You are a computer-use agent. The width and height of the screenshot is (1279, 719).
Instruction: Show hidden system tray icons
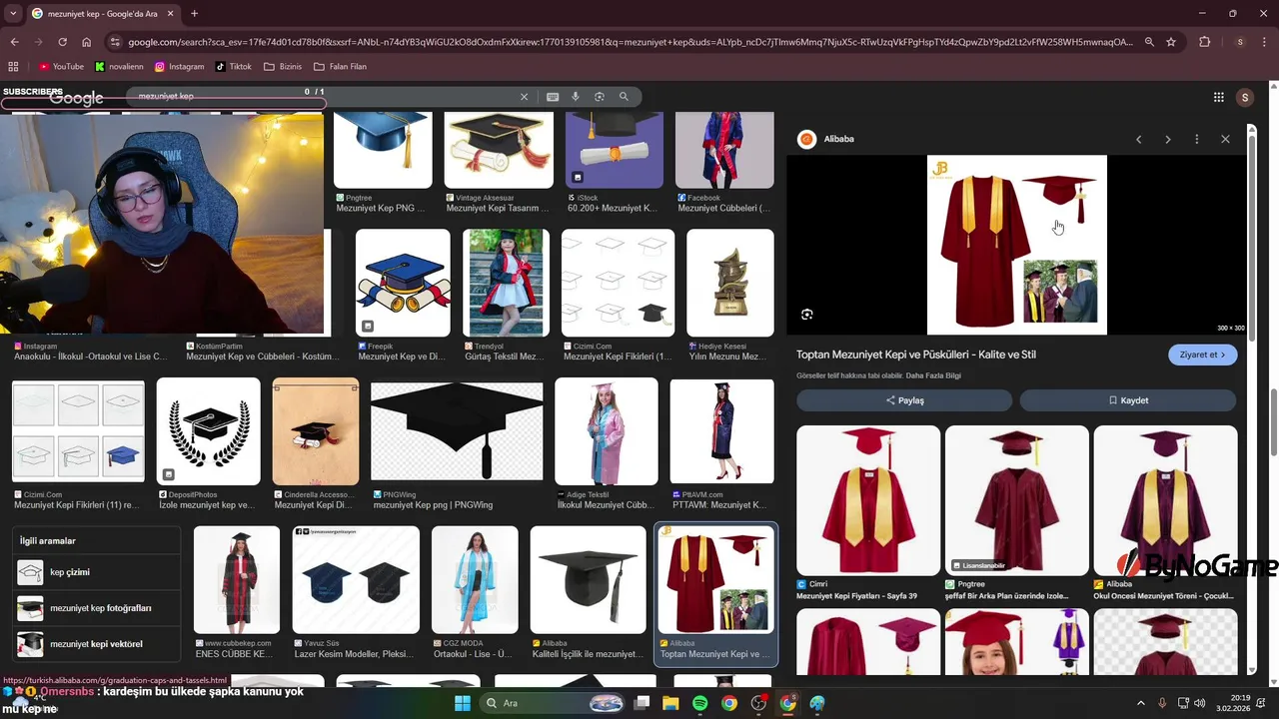pyautogui.click(x=1140, y=703)
